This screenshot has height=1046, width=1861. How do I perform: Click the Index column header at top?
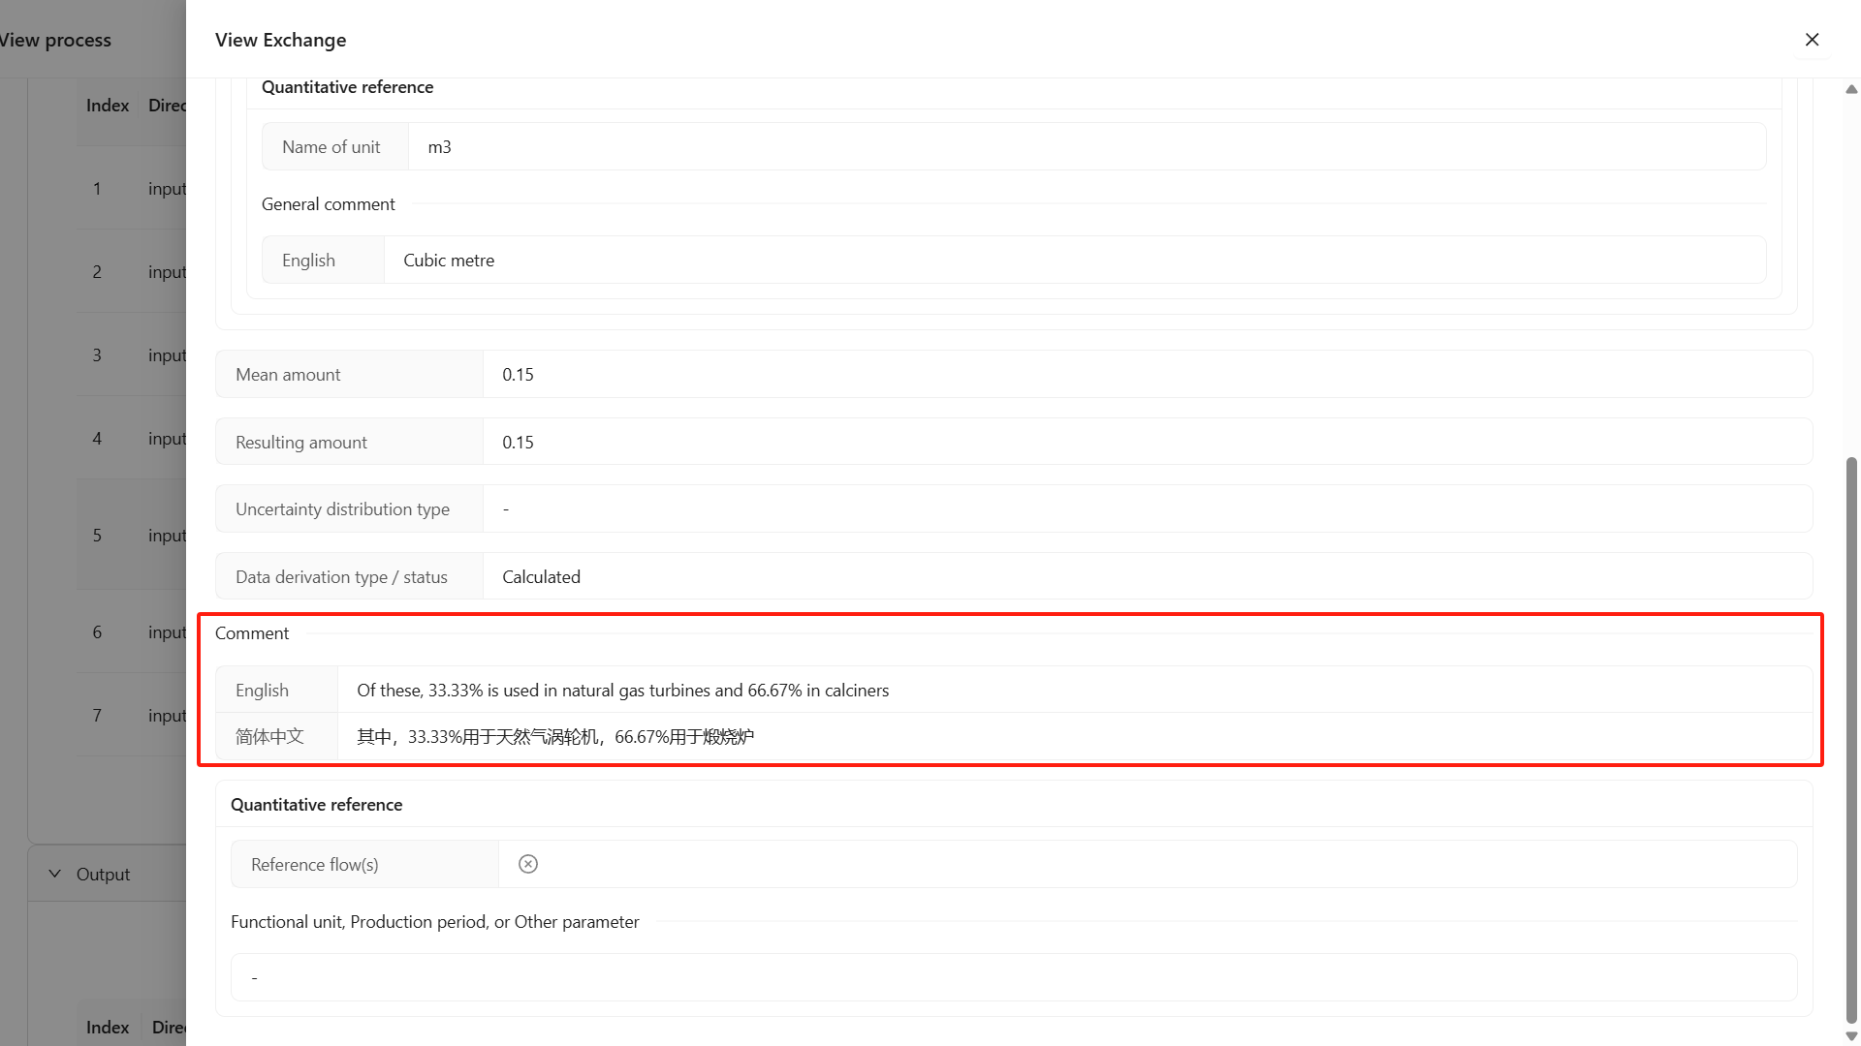pos(108,106)
